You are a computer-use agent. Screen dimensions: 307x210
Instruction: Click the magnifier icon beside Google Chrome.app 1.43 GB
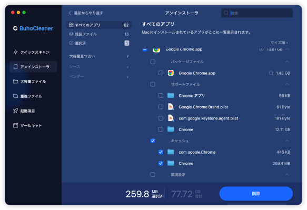[x=271, y=73]
